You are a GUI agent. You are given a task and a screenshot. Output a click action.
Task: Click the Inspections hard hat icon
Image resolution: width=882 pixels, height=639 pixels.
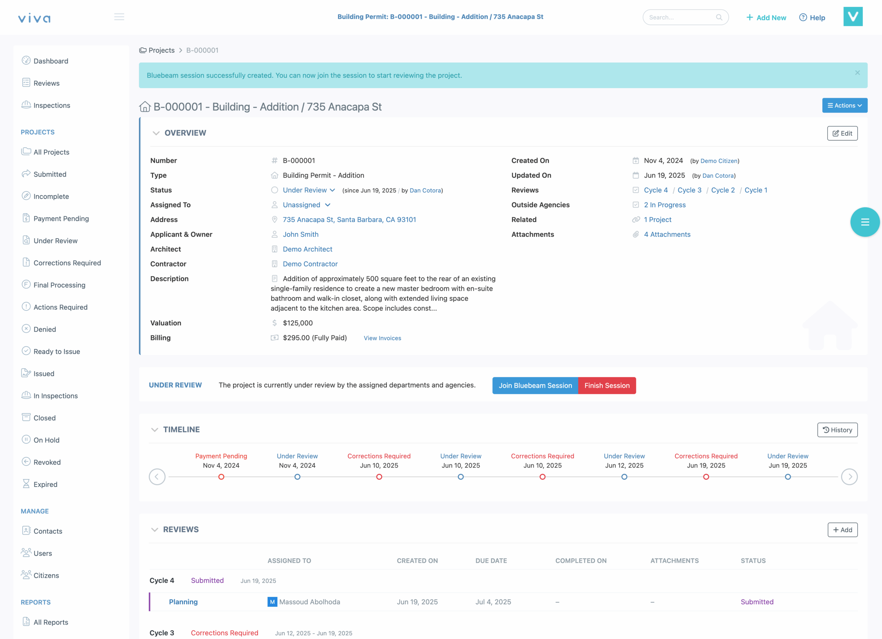point(26,105)
